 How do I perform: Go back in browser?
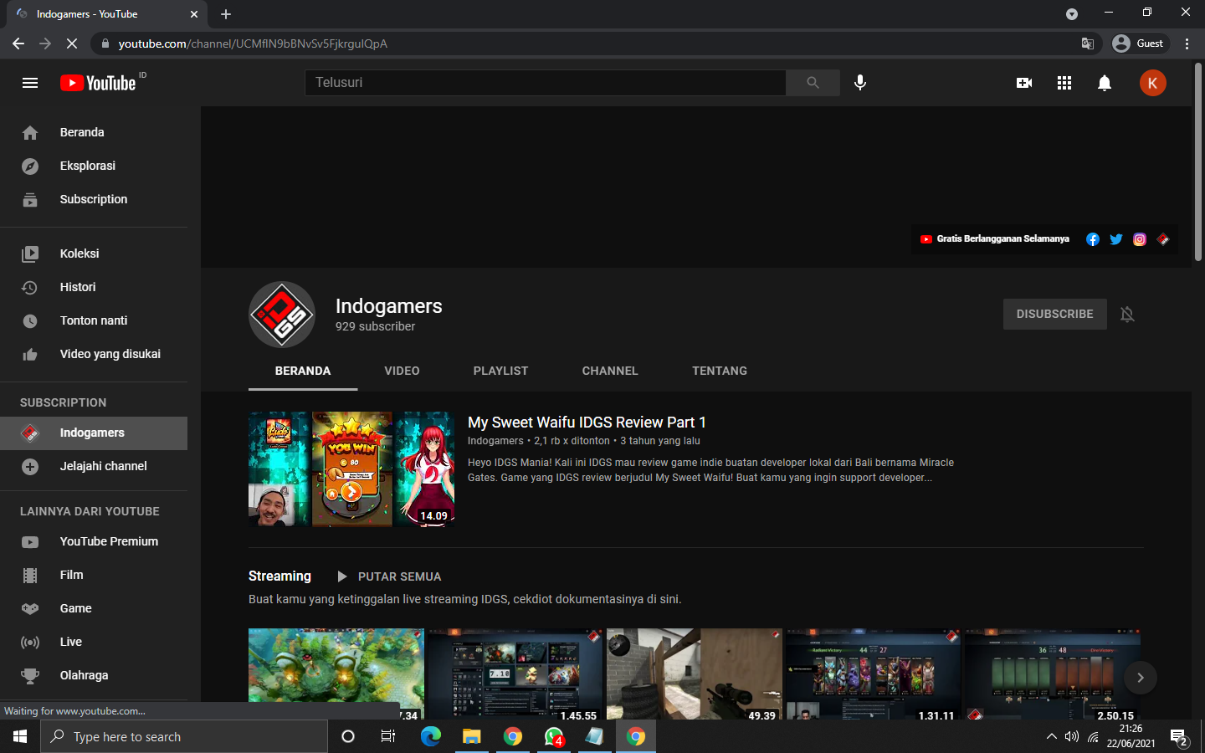click(x=18, y=44)
